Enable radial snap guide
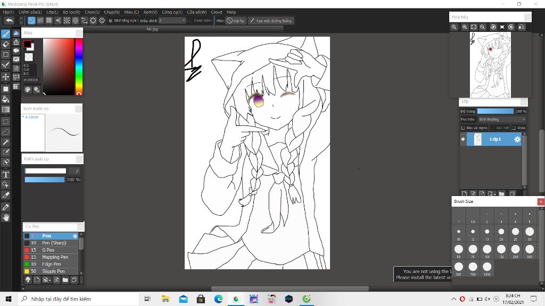Image resolution: width=545 pixels, height=306 pixels. 67,21
